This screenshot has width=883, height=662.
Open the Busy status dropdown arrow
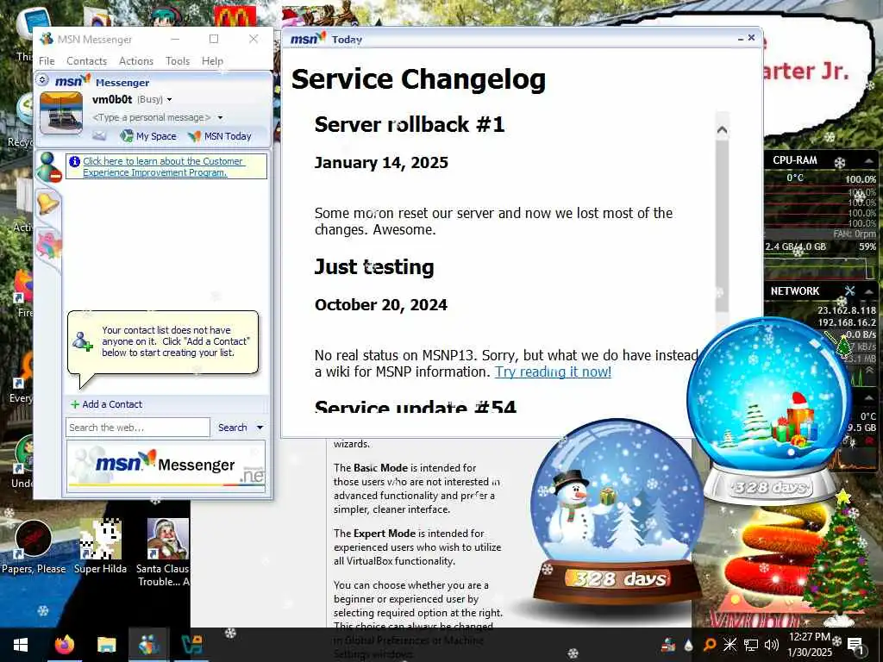[169, 100]
